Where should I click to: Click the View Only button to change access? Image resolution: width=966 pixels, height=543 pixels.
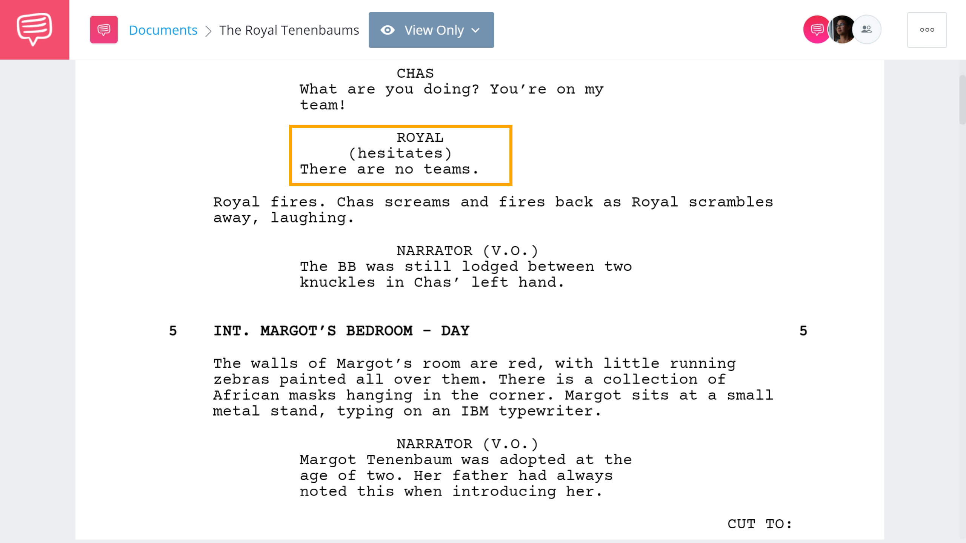(x=432, y=30)
